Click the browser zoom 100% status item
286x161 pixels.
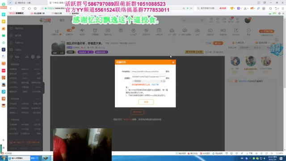tap(279, 153)
